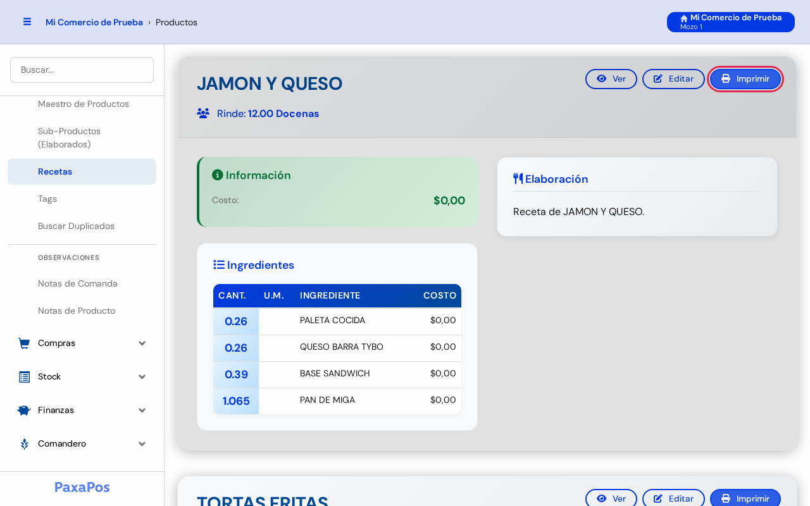Click the utensils icon beside Elaboración
The image size is (810, 506).
coord(518,179)
